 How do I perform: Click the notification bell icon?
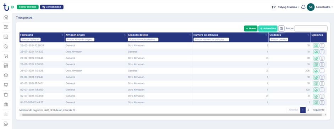(303, 7)
